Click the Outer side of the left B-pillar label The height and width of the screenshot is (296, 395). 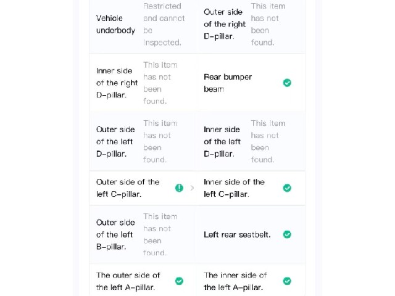[115, 234]
